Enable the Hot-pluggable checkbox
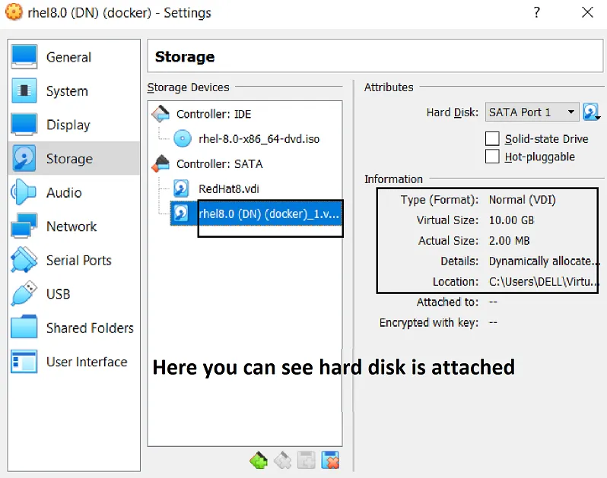Image resolution: width=607 pixels, height=478 pixels. point(492,157)
